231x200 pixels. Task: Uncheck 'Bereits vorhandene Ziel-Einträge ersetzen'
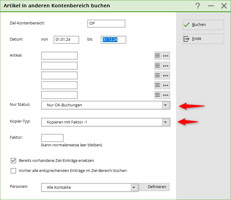(x=13, y=160)
